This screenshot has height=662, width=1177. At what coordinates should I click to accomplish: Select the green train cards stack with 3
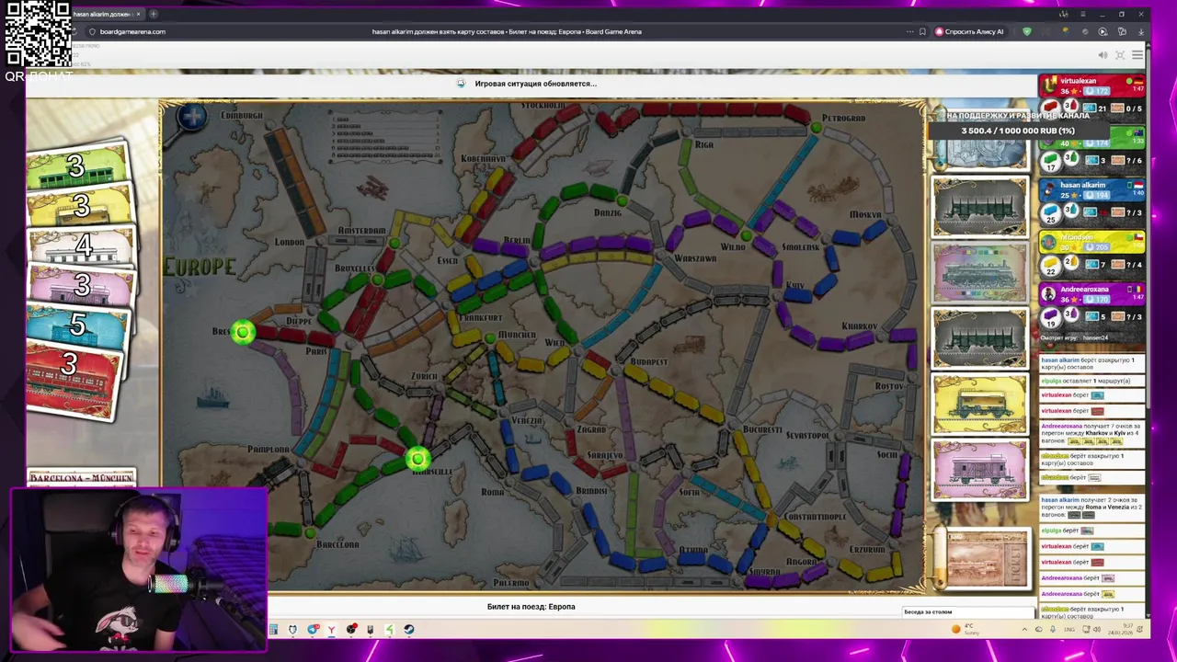77,166
